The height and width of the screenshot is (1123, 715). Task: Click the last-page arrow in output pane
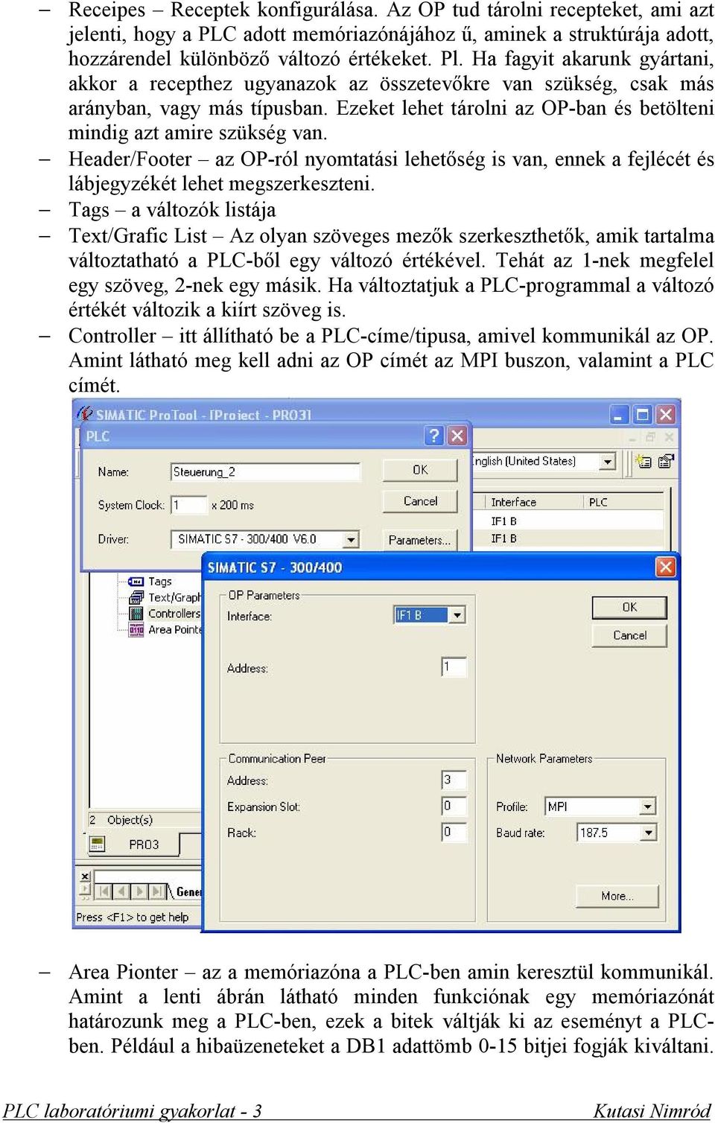coord(157,891)
